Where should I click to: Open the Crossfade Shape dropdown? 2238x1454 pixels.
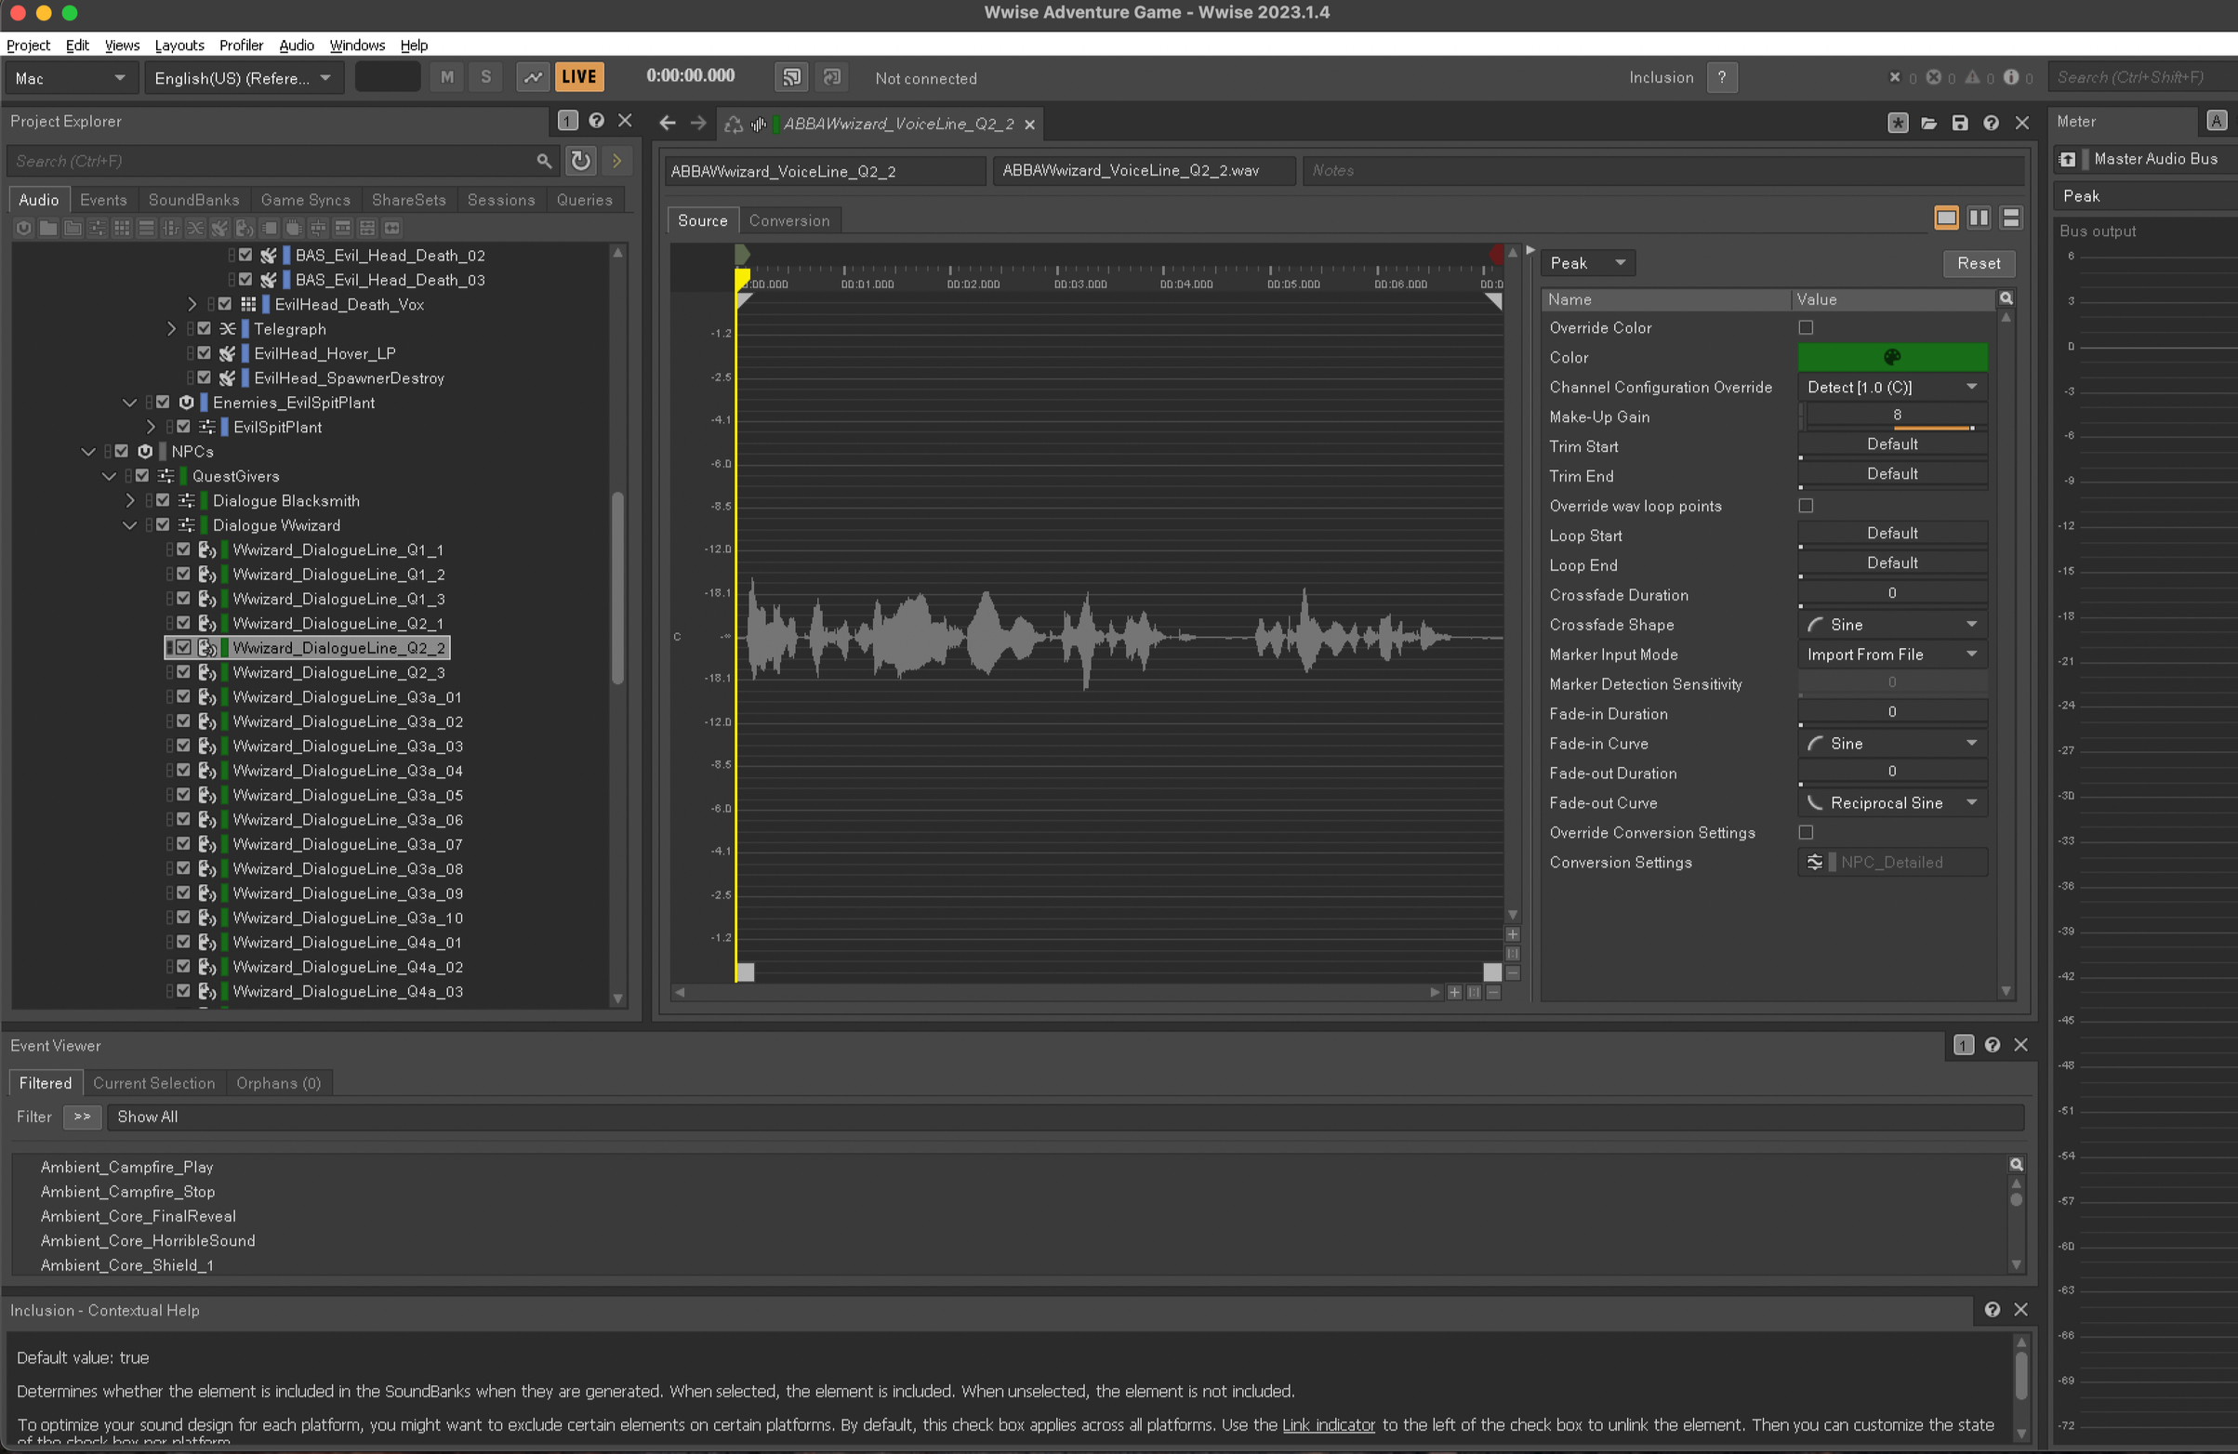(1892, 625)
